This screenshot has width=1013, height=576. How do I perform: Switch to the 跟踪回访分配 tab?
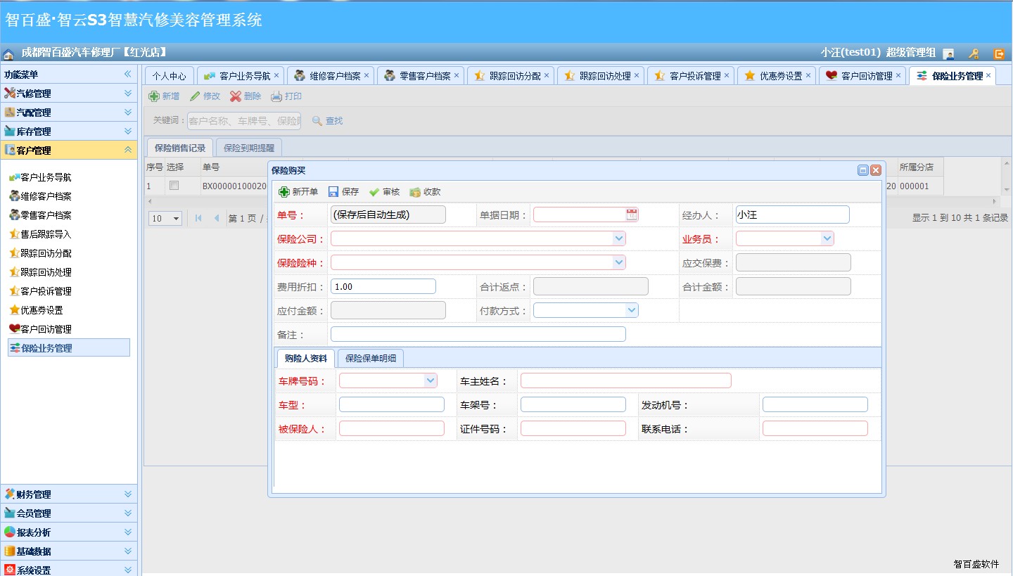click(x=511, y=76)
